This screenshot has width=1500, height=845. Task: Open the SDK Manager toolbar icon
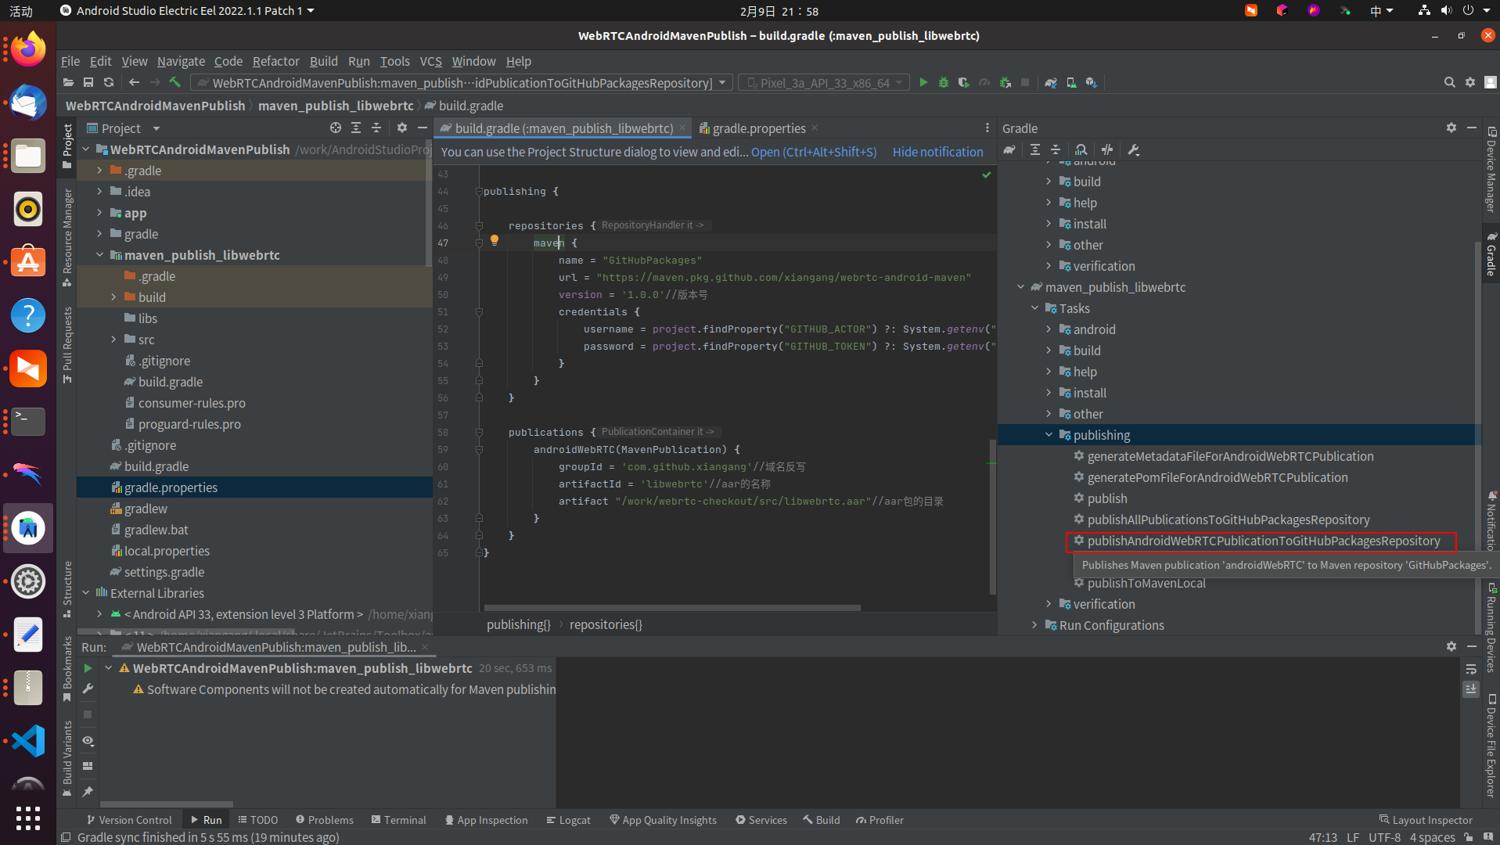1092,82
